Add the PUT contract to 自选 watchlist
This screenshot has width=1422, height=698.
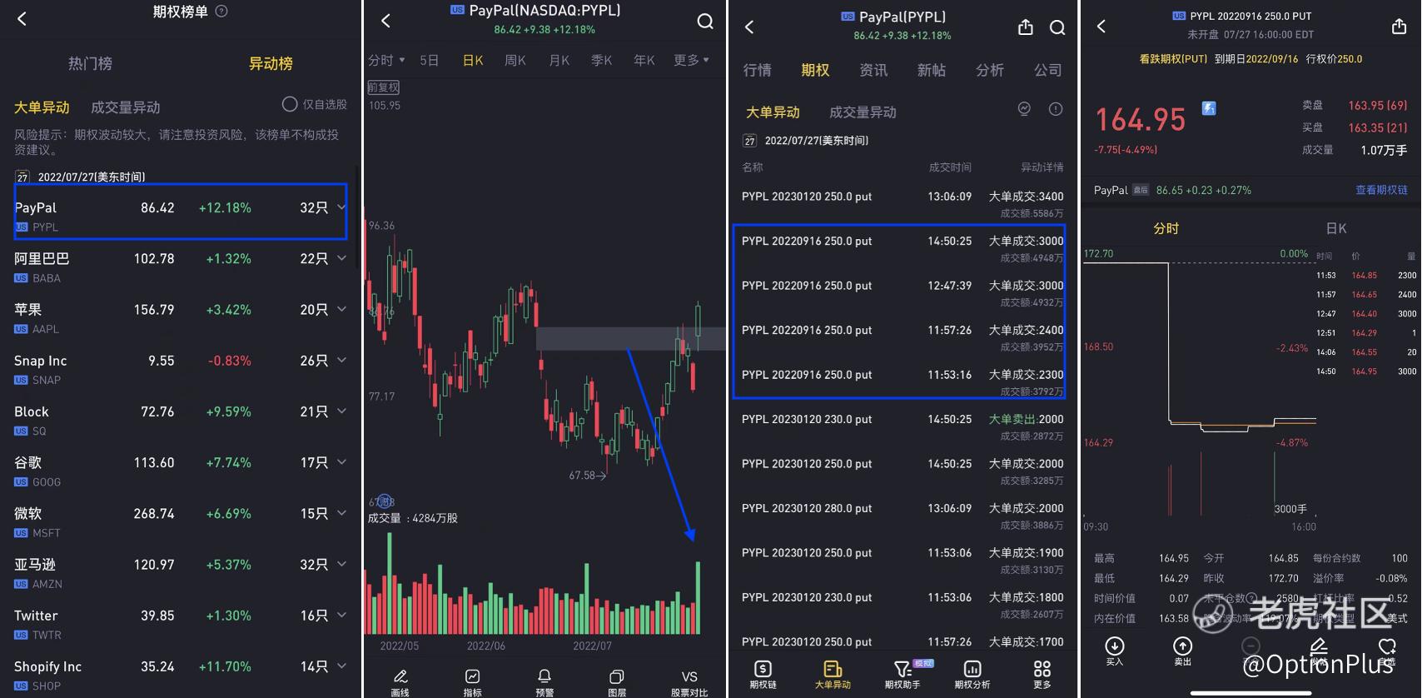pyautogui.click(x=1387, y=651)
